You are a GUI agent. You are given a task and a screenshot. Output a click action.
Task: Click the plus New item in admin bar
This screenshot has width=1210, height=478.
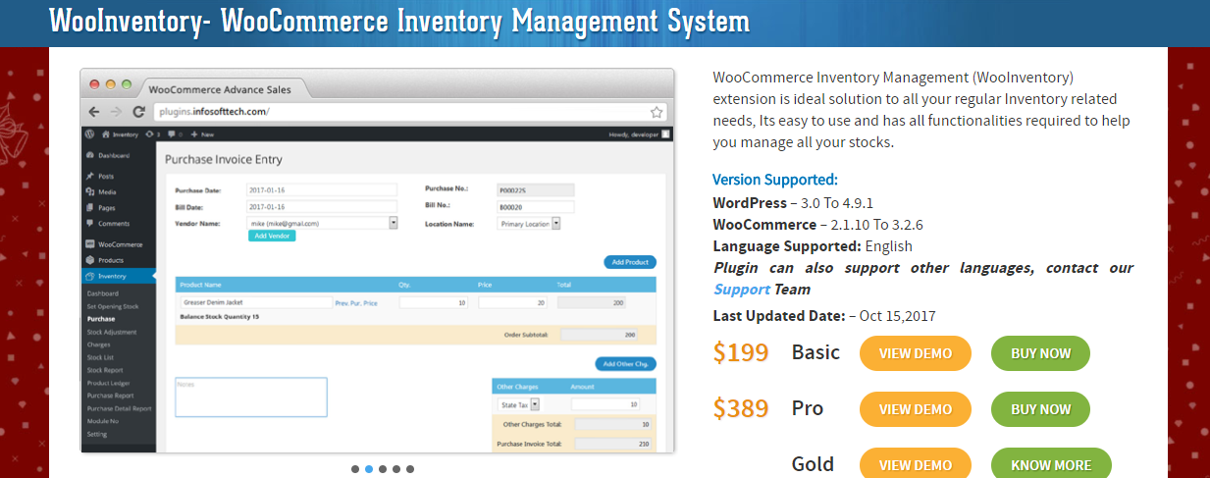point(203,133)
